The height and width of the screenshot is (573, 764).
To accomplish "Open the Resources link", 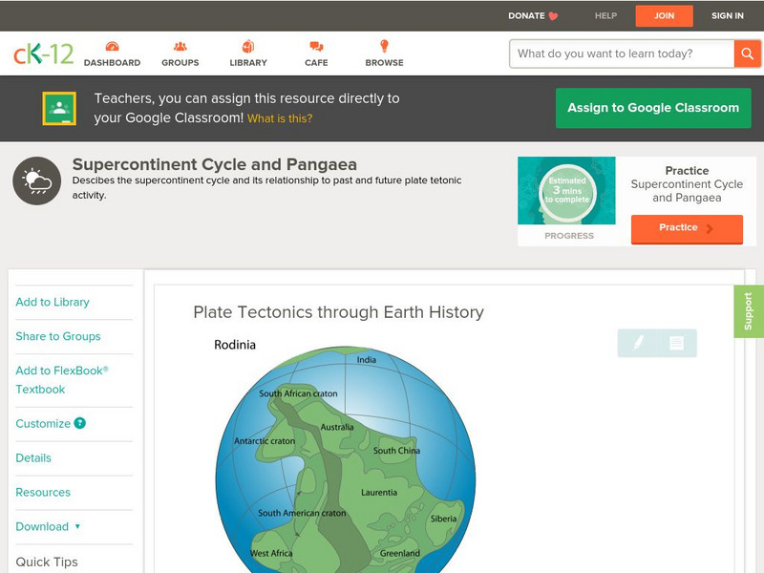I will point(43,492).
